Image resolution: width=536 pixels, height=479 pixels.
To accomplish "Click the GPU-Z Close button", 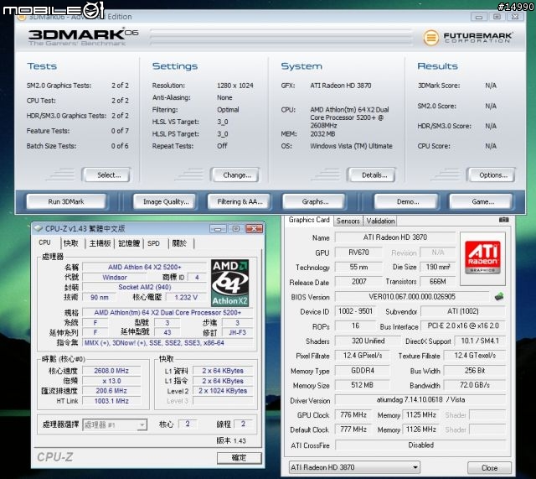I will click(x=489, y=468).
